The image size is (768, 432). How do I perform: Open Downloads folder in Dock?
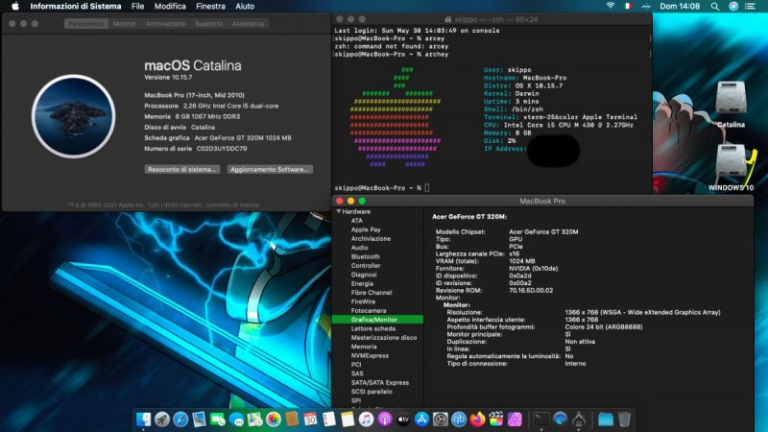[606, 420]
